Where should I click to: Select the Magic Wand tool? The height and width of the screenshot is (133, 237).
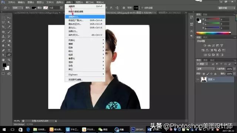point(9,23)
